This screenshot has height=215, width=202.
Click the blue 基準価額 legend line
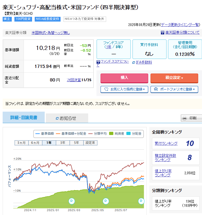point(38,133)
